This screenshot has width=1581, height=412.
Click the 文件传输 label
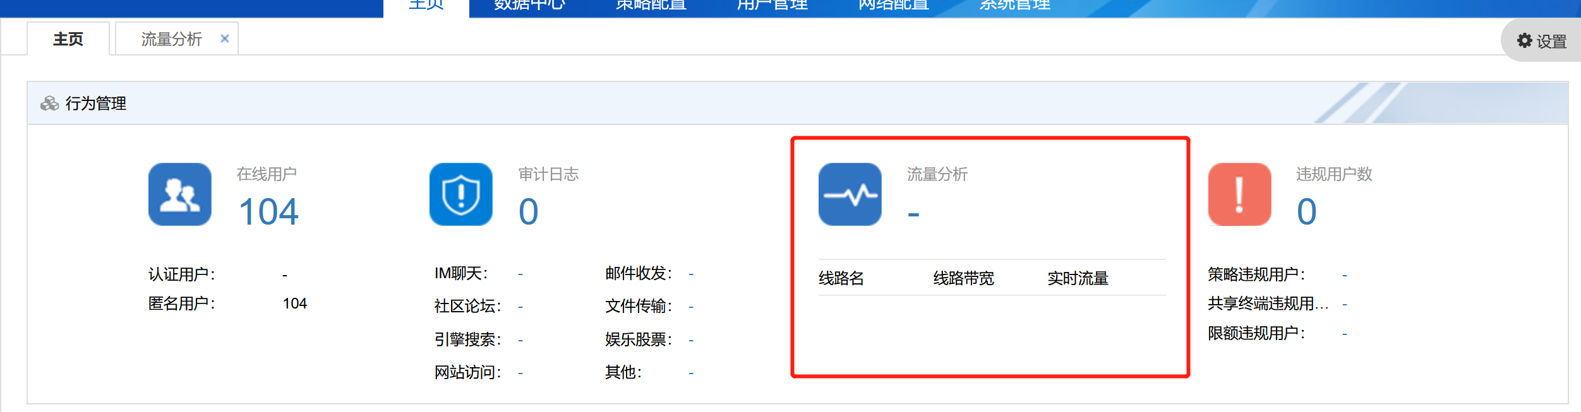tap(639, 306)
